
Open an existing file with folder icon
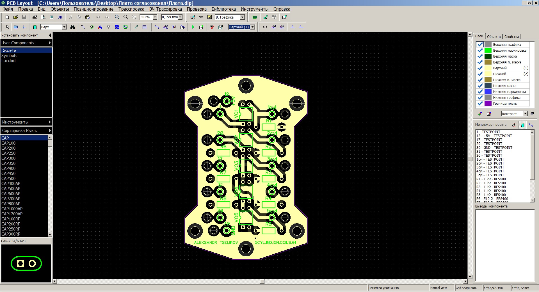[16, 17]
